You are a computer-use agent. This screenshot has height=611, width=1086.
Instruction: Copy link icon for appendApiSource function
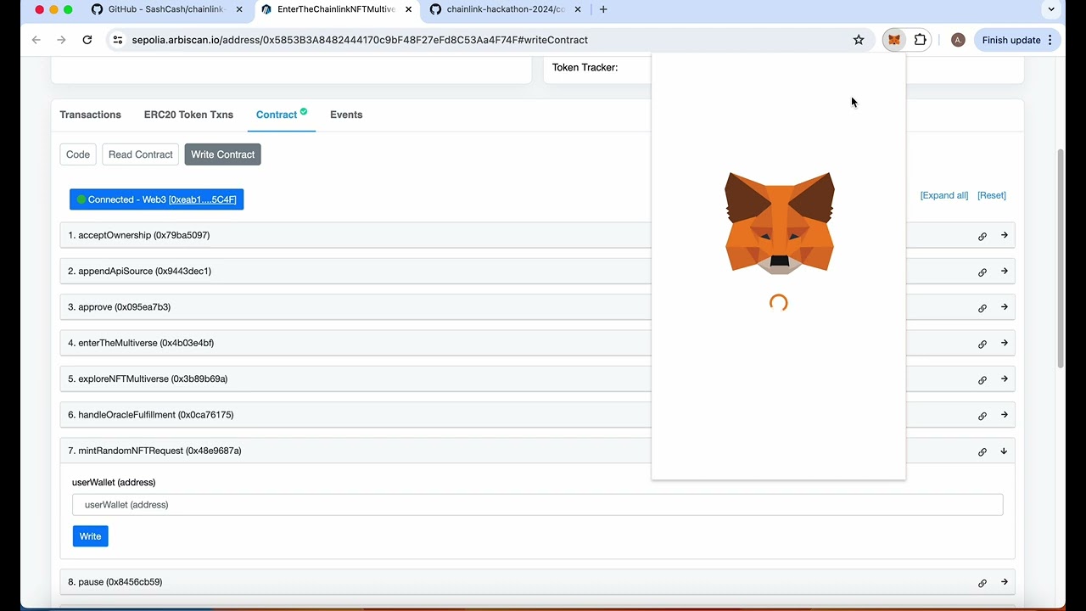pos(982,272)
